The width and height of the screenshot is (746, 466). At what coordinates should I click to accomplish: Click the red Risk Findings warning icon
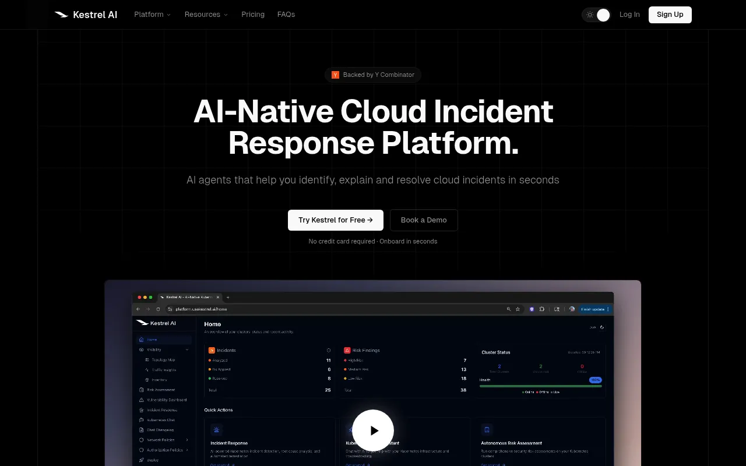[x=347, y=350]
